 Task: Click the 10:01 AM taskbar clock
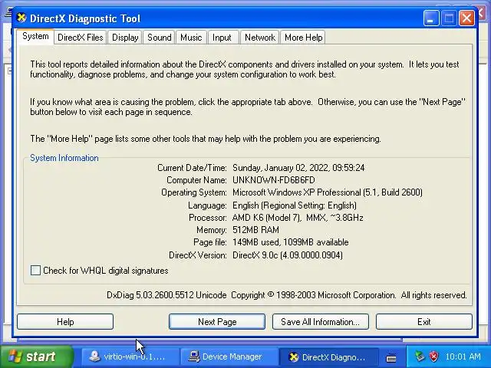coord(463,356)
